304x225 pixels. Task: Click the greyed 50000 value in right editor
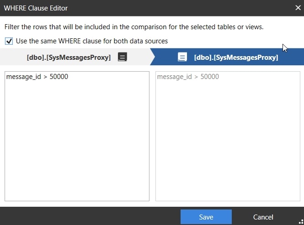[x=209, y=77]
